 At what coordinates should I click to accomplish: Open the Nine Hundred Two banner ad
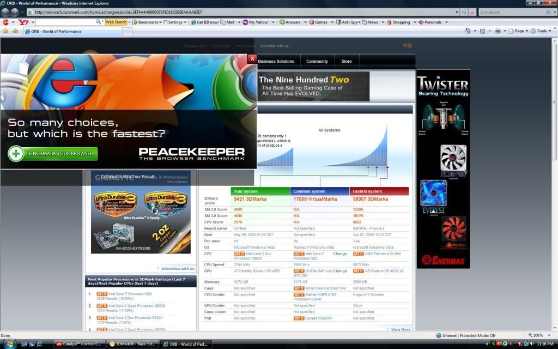313,87
